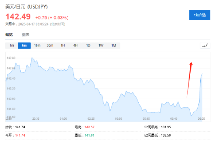Click the current price 142.49

(x=18, y=17)
